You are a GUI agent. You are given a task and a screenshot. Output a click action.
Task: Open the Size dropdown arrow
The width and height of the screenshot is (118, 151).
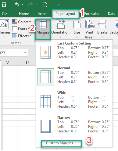click(77, 37)
